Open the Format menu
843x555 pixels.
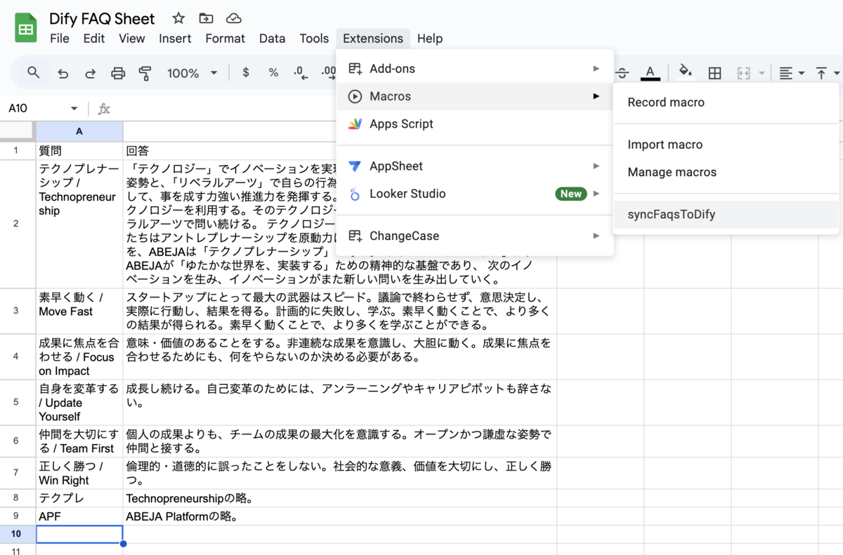pos(226,39)
